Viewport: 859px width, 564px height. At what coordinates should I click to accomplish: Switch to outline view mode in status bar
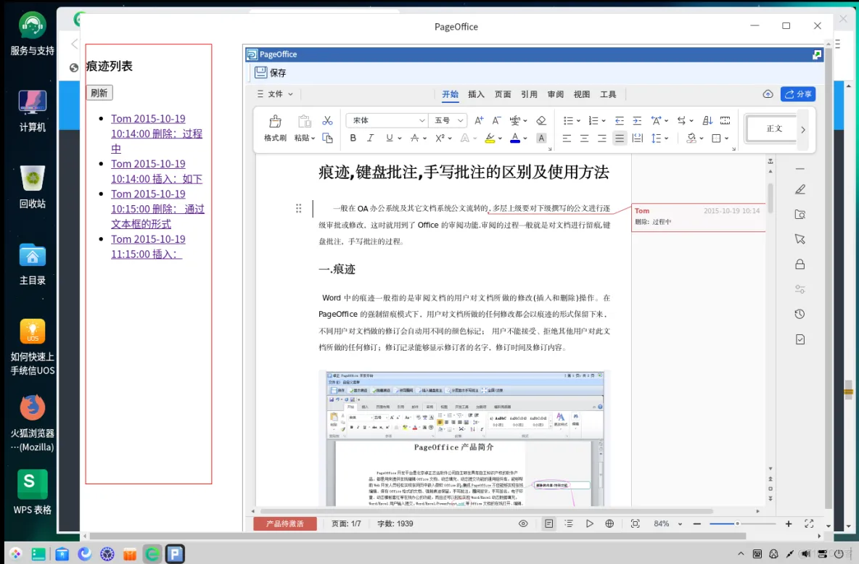click(569, 523)
